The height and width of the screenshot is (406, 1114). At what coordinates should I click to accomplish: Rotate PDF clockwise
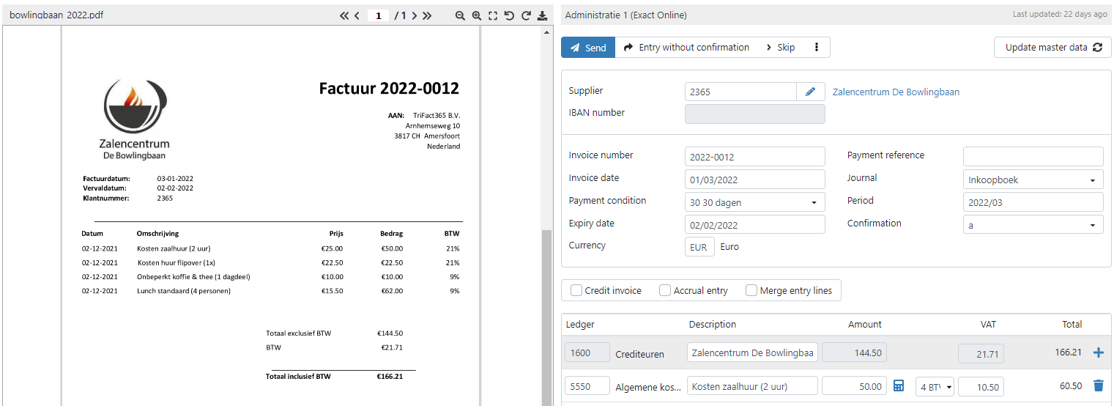[525, 15]
